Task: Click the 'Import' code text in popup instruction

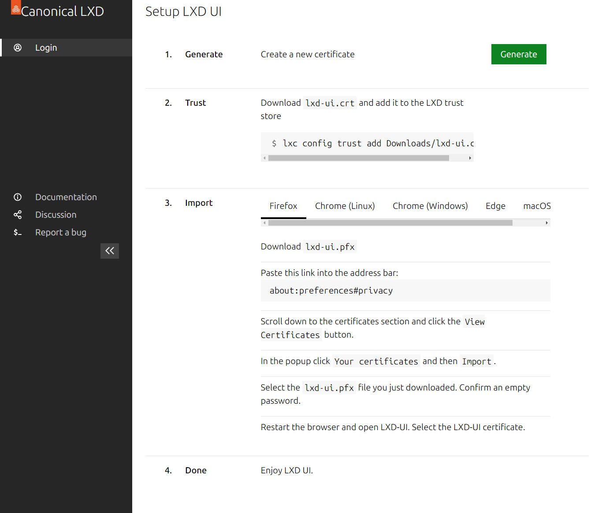Action: coord(476,361)
